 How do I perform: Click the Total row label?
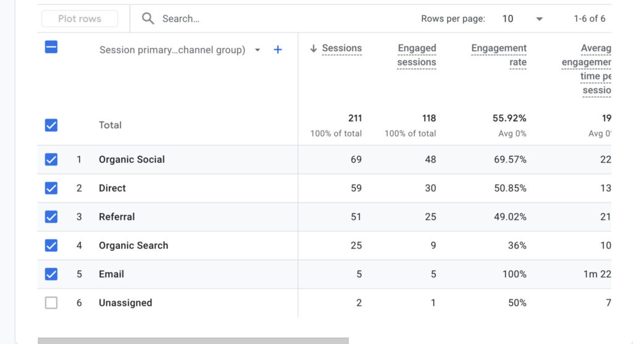pos(110,125)
